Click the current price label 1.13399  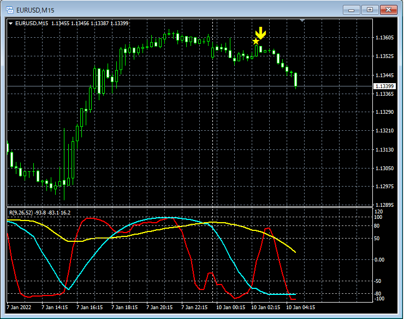coord(384,86)
